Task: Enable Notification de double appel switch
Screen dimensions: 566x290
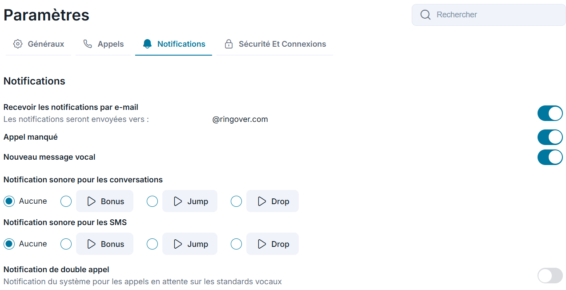Action: (x=550, y=276)
